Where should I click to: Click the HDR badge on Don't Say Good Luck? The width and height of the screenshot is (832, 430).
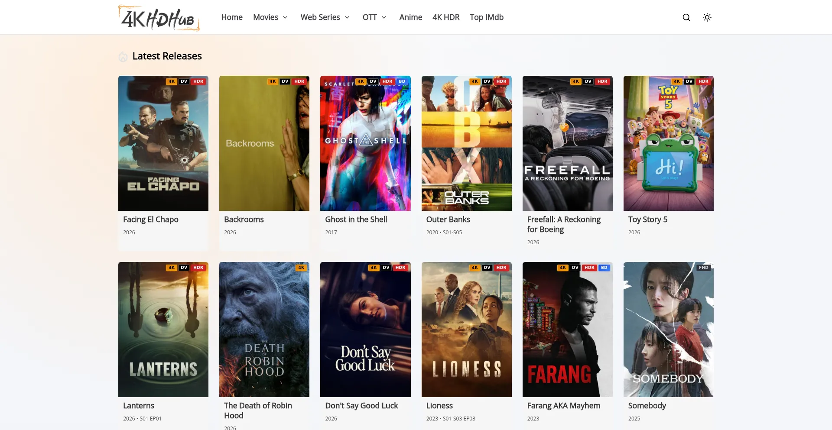coord(400,268)
